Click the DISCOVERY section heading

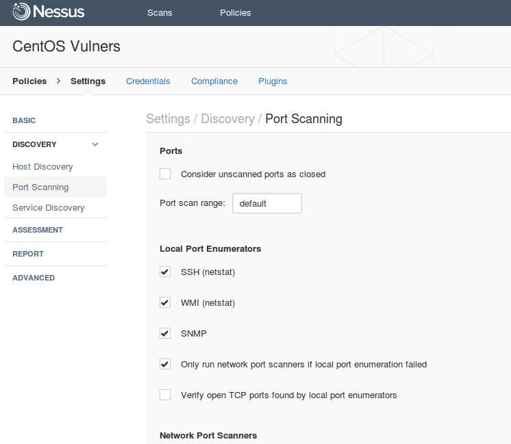(34, 144)
